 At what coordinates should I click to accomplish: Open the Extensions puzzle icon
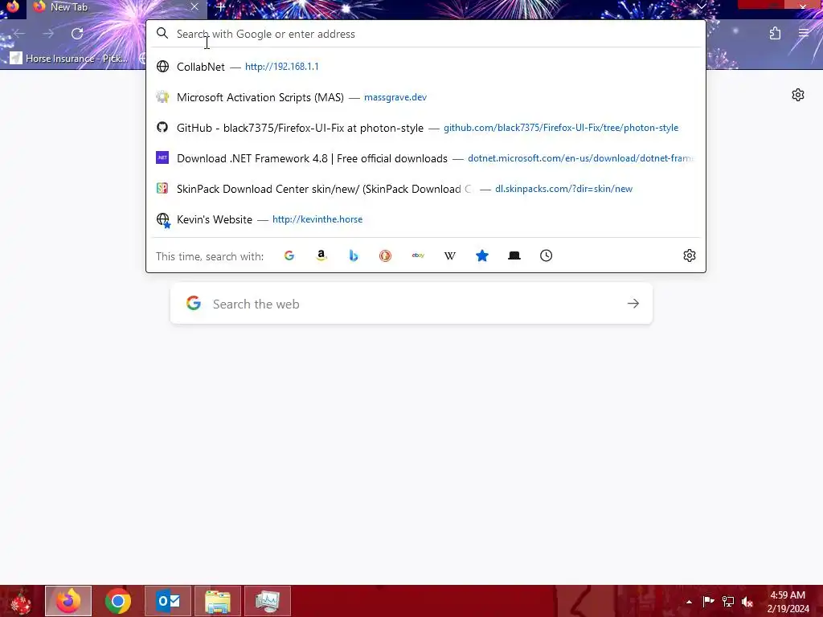click(775, 34)
